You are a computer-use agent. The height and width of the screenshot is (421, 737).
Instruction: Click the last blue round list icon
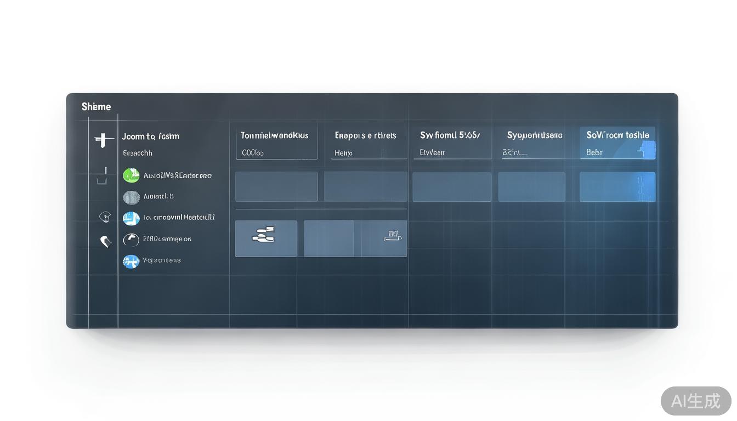click(x=131, y=261)
